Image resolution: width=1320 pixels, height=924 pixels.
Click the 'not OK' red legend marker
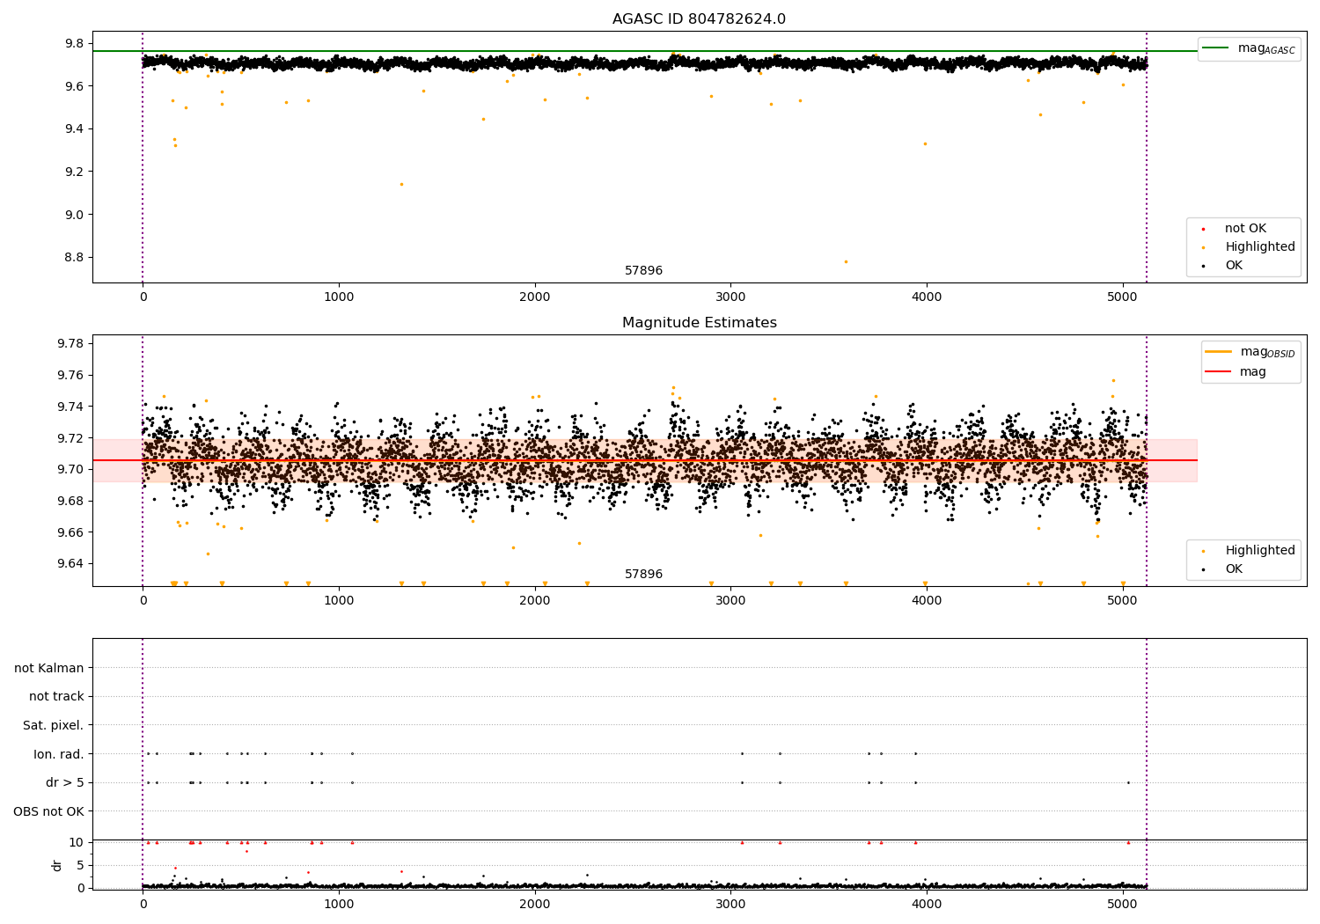tap(1204, 229)
